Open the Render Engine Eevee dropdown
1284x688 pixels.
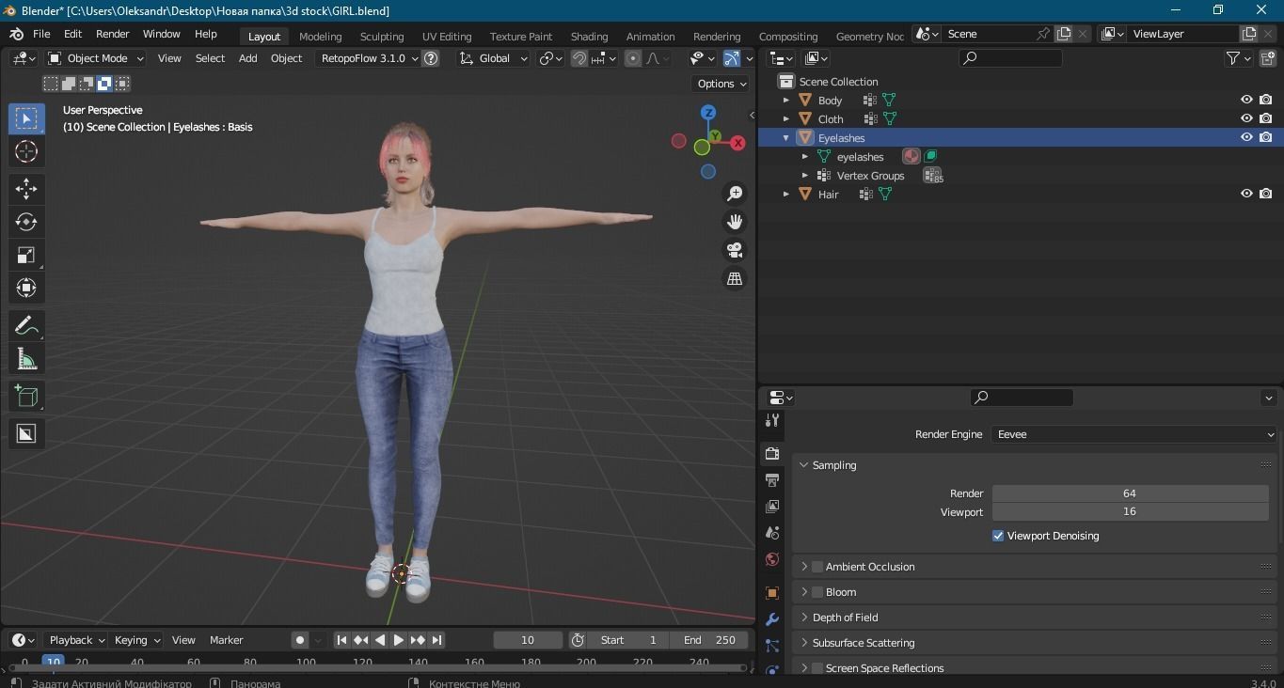pos(1134,434)
